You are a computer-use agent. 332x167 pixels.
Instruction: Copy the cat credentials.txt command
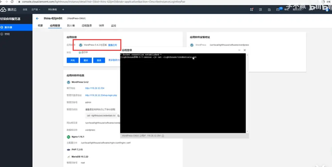[119, 116]
